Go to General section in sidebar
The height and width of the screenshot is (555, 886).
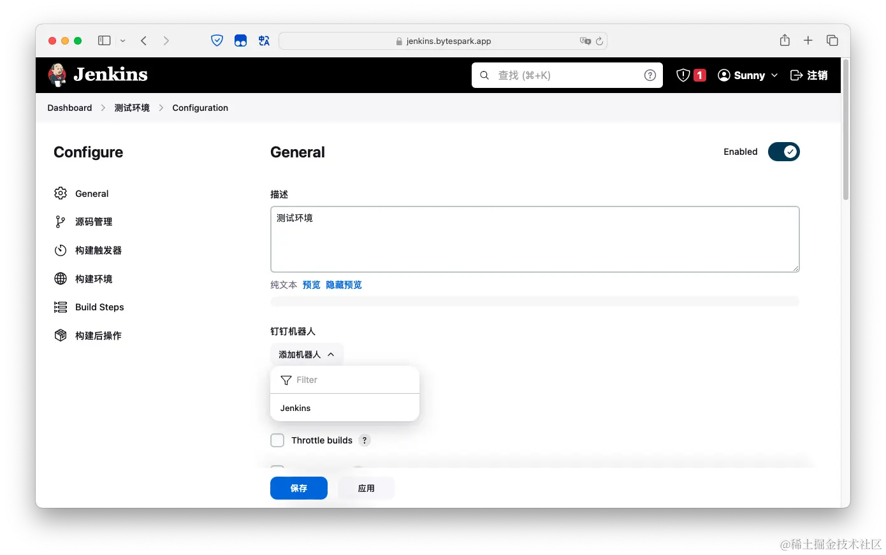point(92,194)
